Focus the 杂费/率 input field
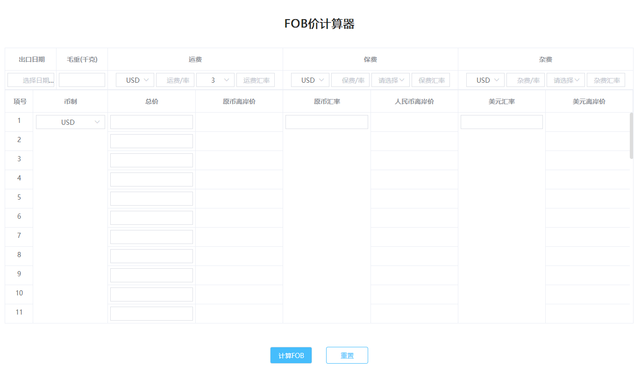Image resolution: width=634 pixels, height=373 pixels. 526,80
